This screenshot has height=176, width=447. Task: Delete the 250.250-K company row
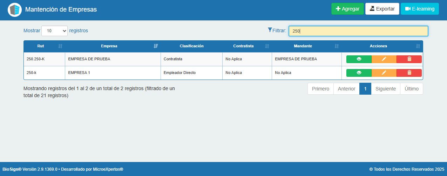(x=409, y=59)
